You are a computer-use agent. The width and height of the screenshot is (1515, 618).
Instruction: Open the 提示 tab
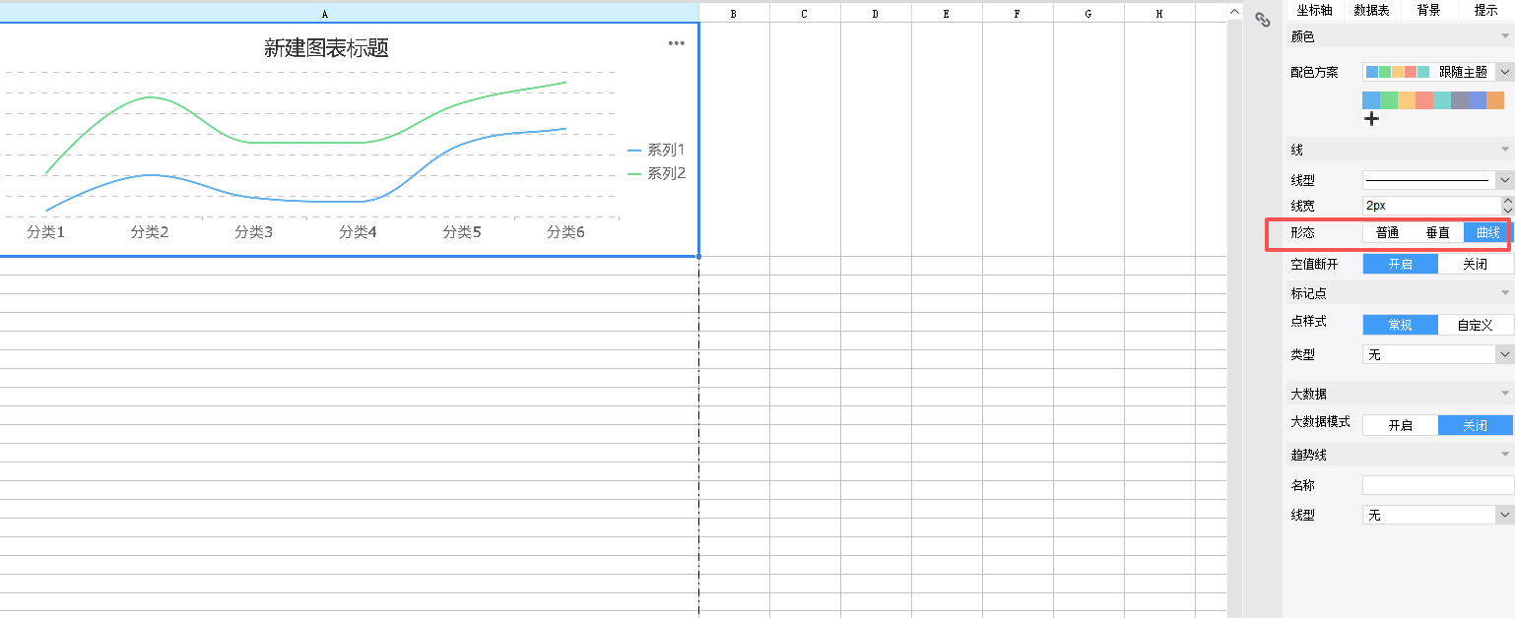(1485, 10)
